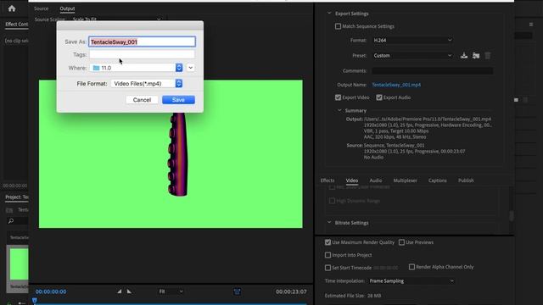This screenshot has height=305, width=543.
Task: Toggle the aspect ratio correction icon
Action: (238, 291)
